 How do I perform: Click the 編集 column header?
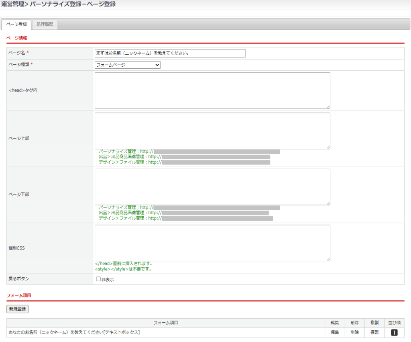pyautogui.click(x=335, y=323)
